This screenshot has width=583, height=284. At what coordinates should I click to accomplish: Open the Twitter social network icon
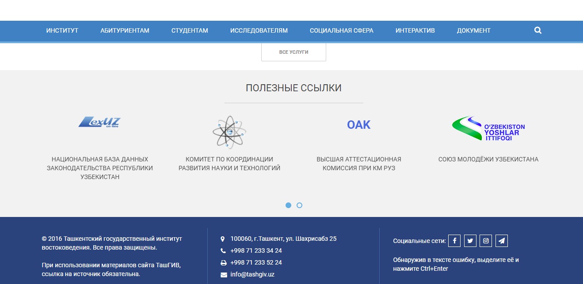point(470,241)
